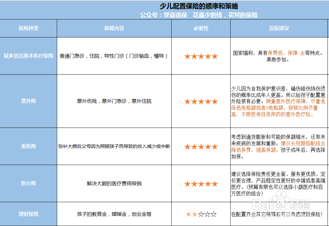Select advice cell 国家福利，具有保费低
Viewport: 329px width, 226px height.
(x=279, y=56)
